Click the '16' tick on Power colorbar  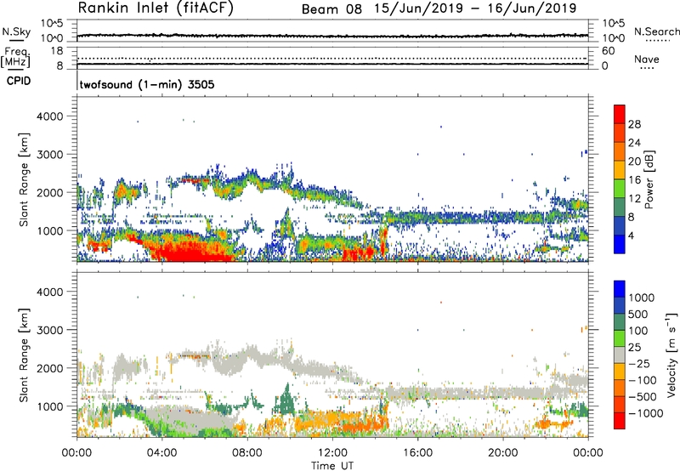click(x=634, y=180)
